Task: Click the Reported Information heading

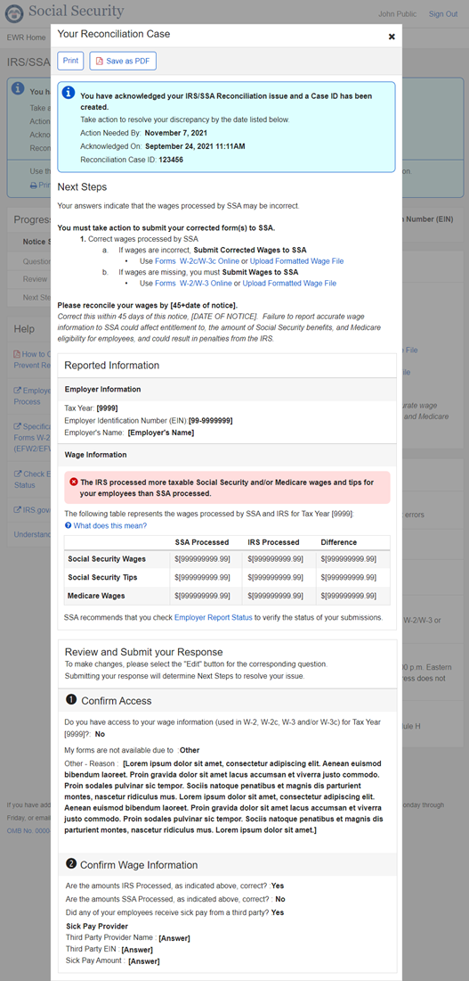Action: click(112, 366)
